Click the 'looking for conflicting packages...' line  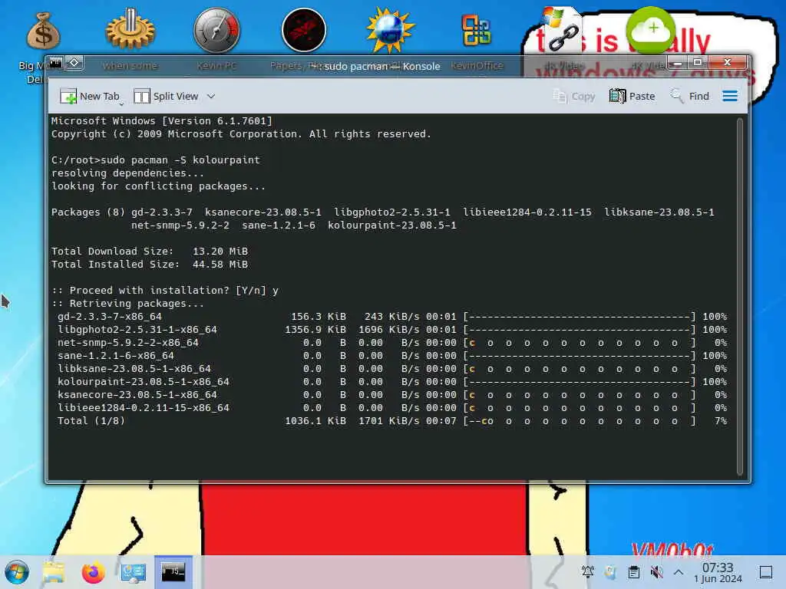click(158, 186)
